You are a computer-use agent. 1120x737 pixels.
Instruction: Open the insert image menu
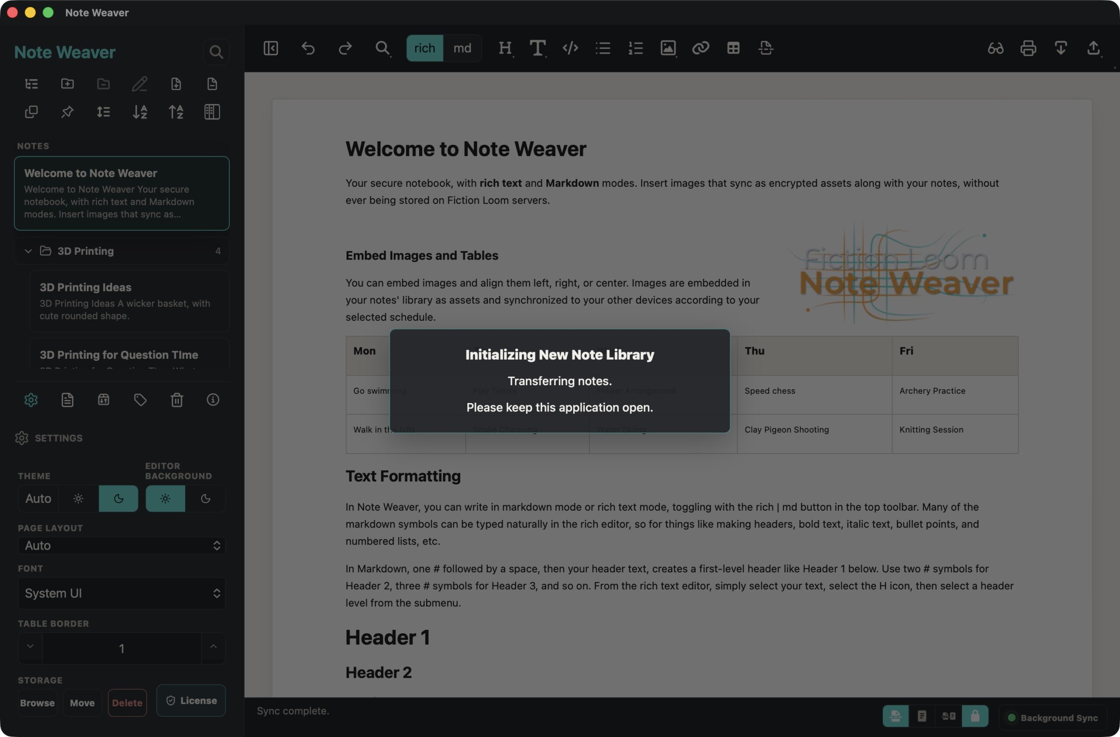point(668,48)
